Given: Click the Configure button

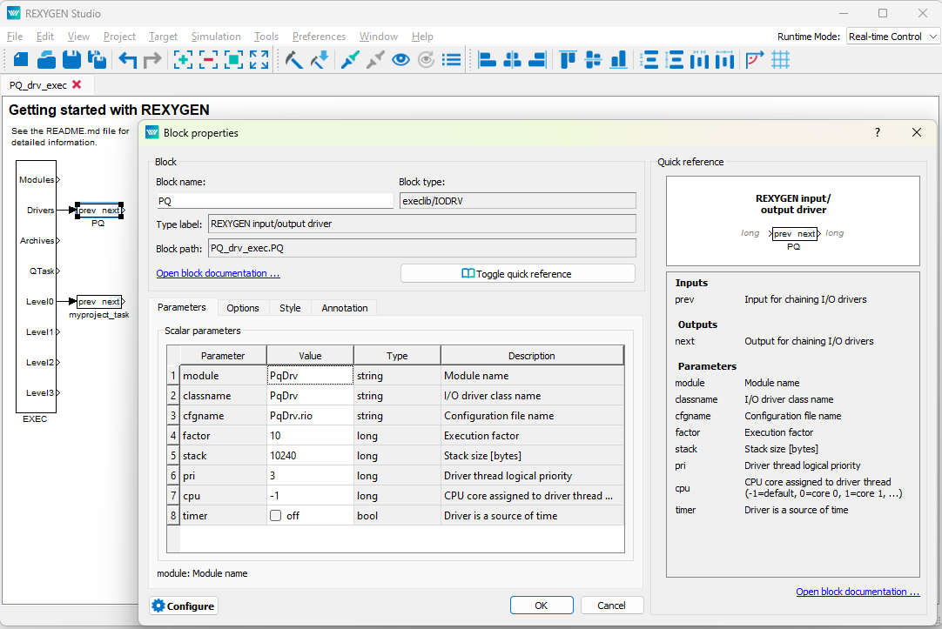Looking at the screenshot, I should [183, 606].
